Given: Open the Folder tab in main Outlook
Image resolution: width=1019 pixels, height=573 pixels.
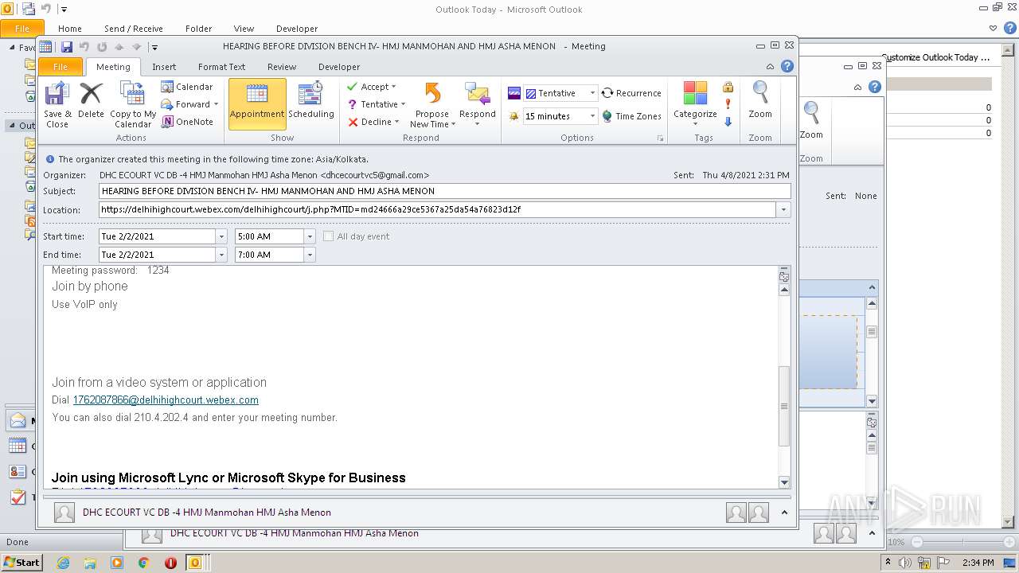Looking at the screenshot, I should tap(198, 29).
